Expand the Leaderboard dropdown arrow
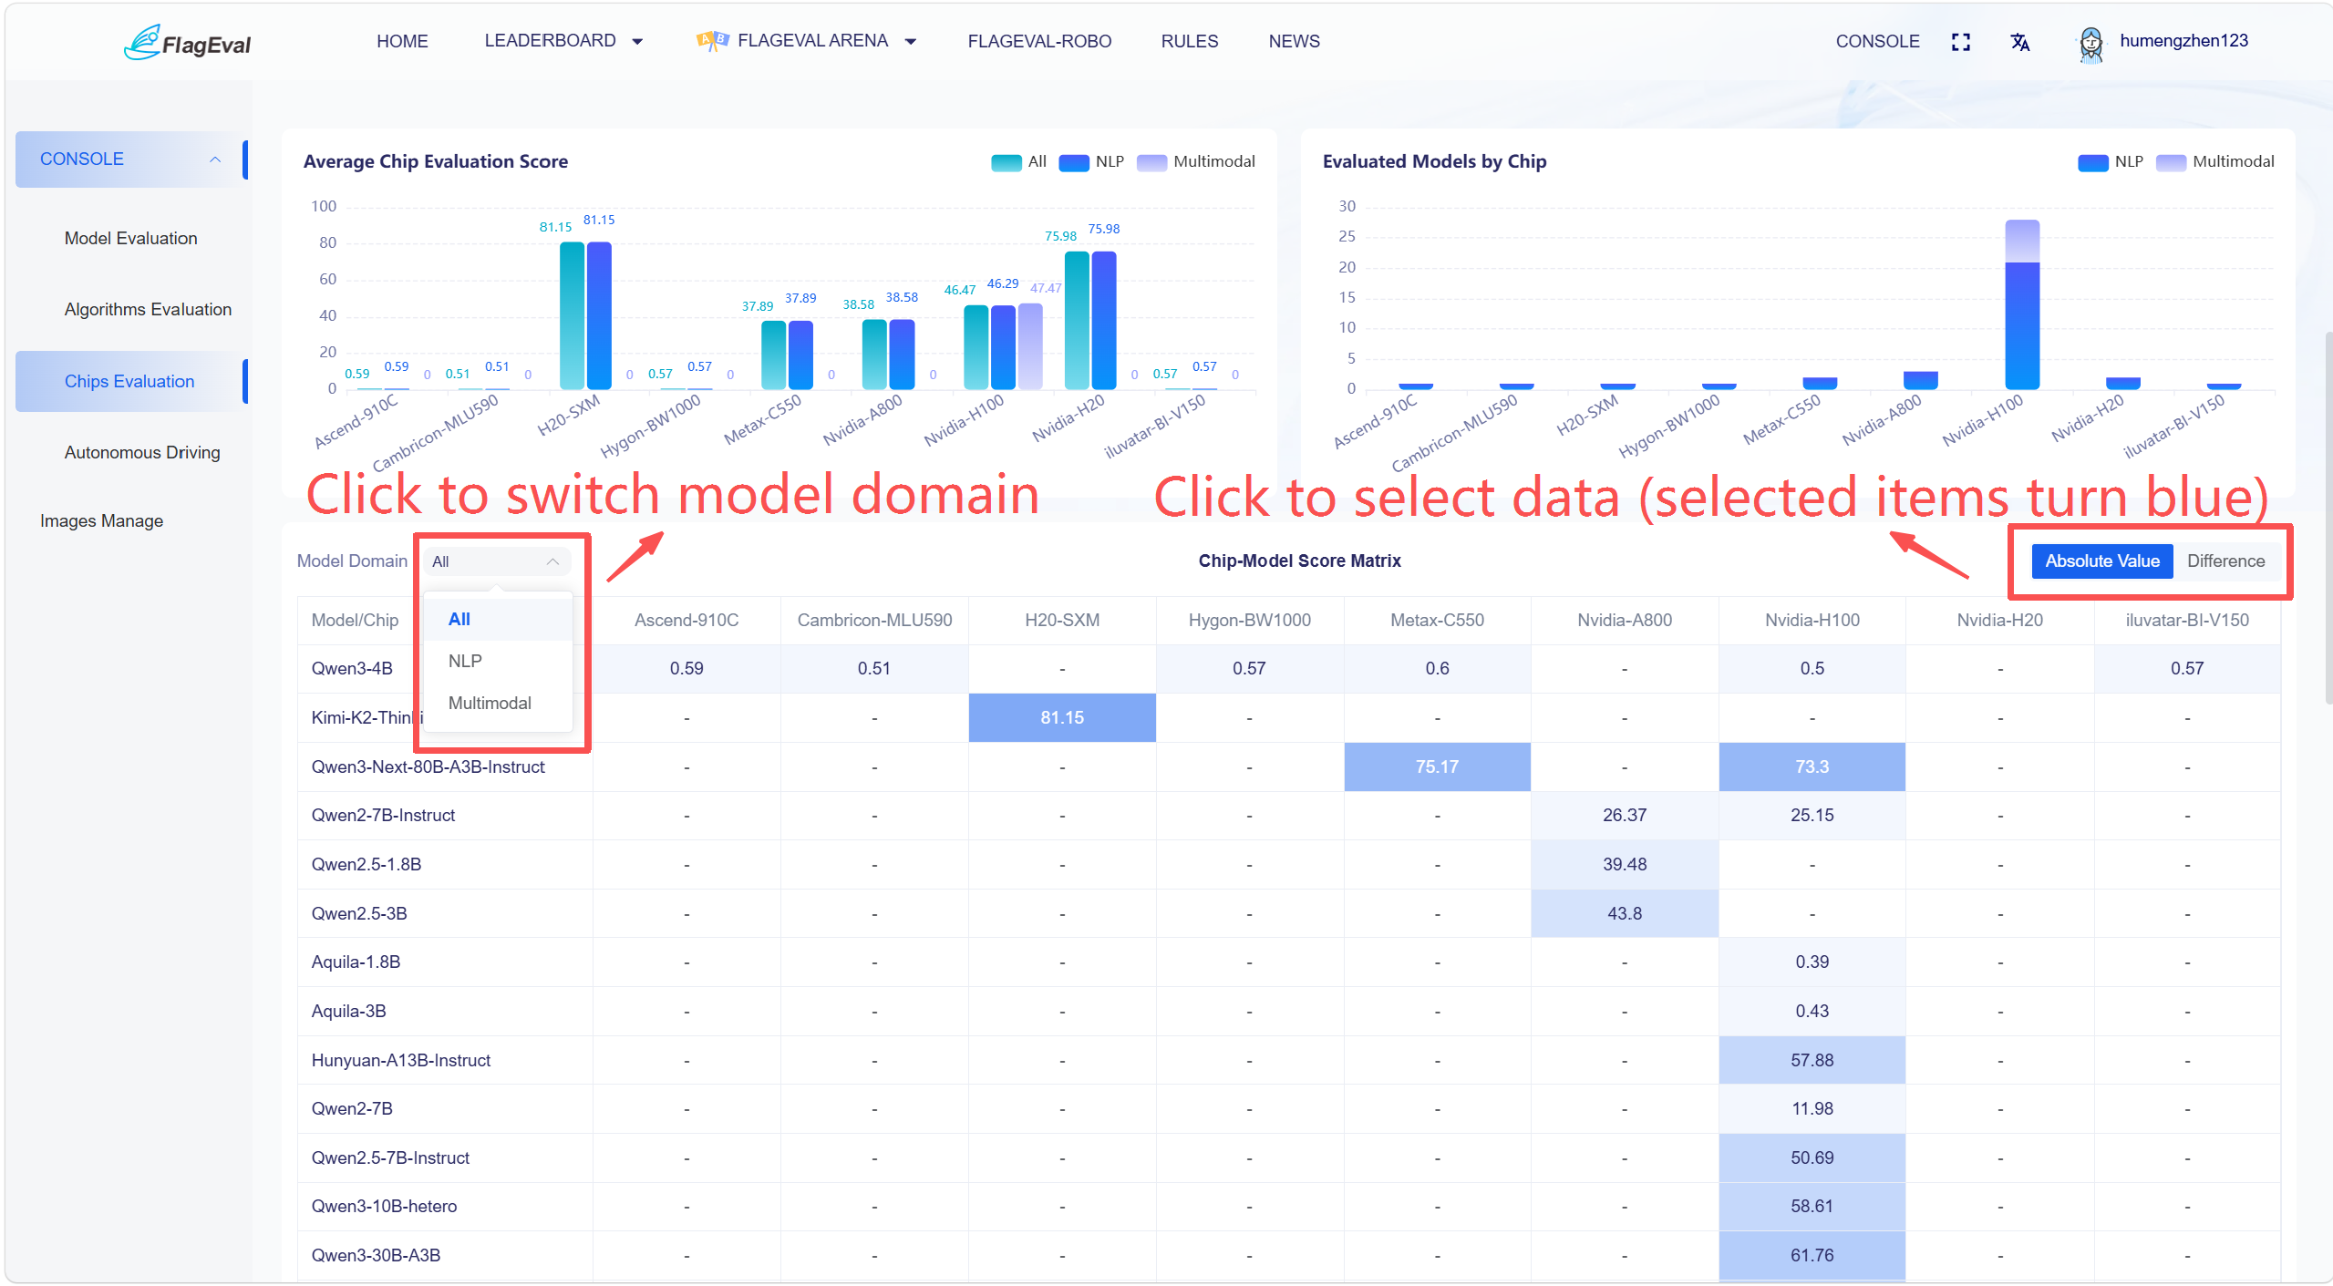 [637, 42]
